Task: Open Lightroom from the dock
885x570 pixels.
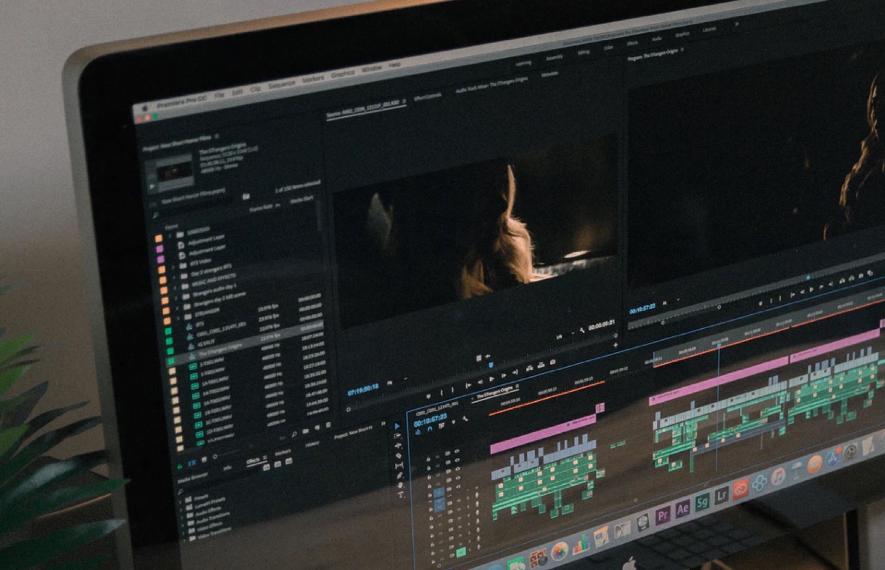Action: click(722, 496)
